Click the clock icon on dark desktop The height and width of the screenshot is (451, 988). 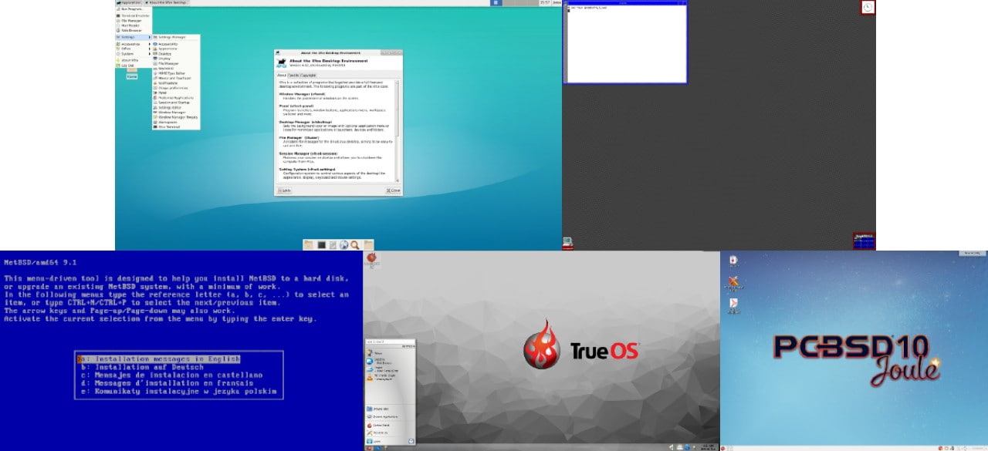[x=868, y=7]
